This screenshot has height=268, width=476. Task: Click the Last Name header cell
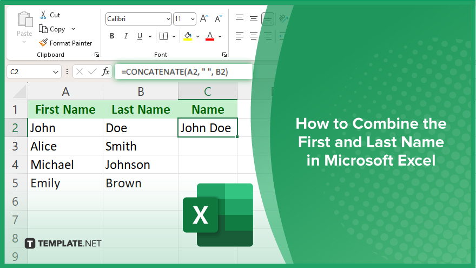[x=141, y=109]
